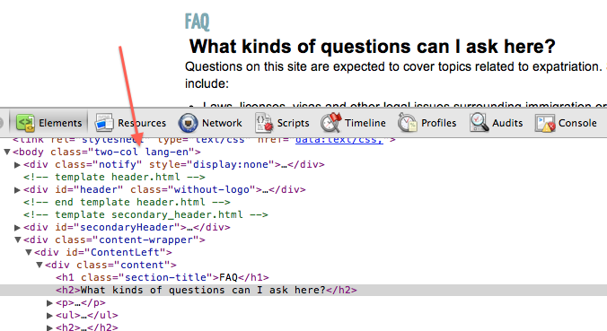Open the Resources panel icon
Viewport: 607px width, 331px height.
pos(104,123)
